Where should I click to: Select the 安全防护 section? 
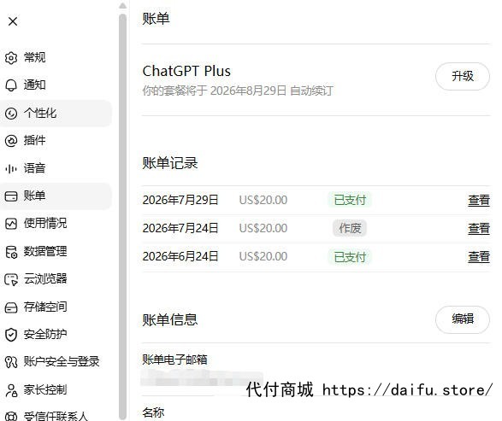coord(56,335)
